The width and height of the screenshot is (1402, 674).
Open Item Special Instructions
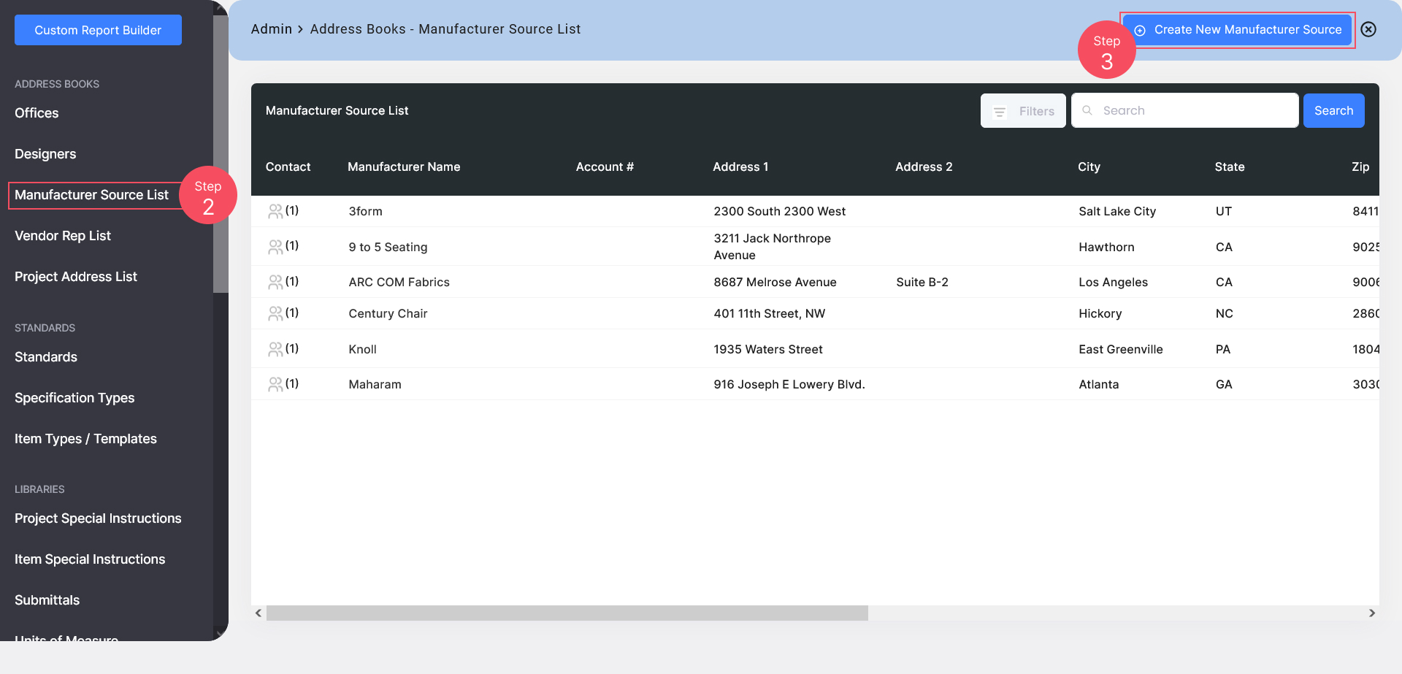[x=90, y=559]
